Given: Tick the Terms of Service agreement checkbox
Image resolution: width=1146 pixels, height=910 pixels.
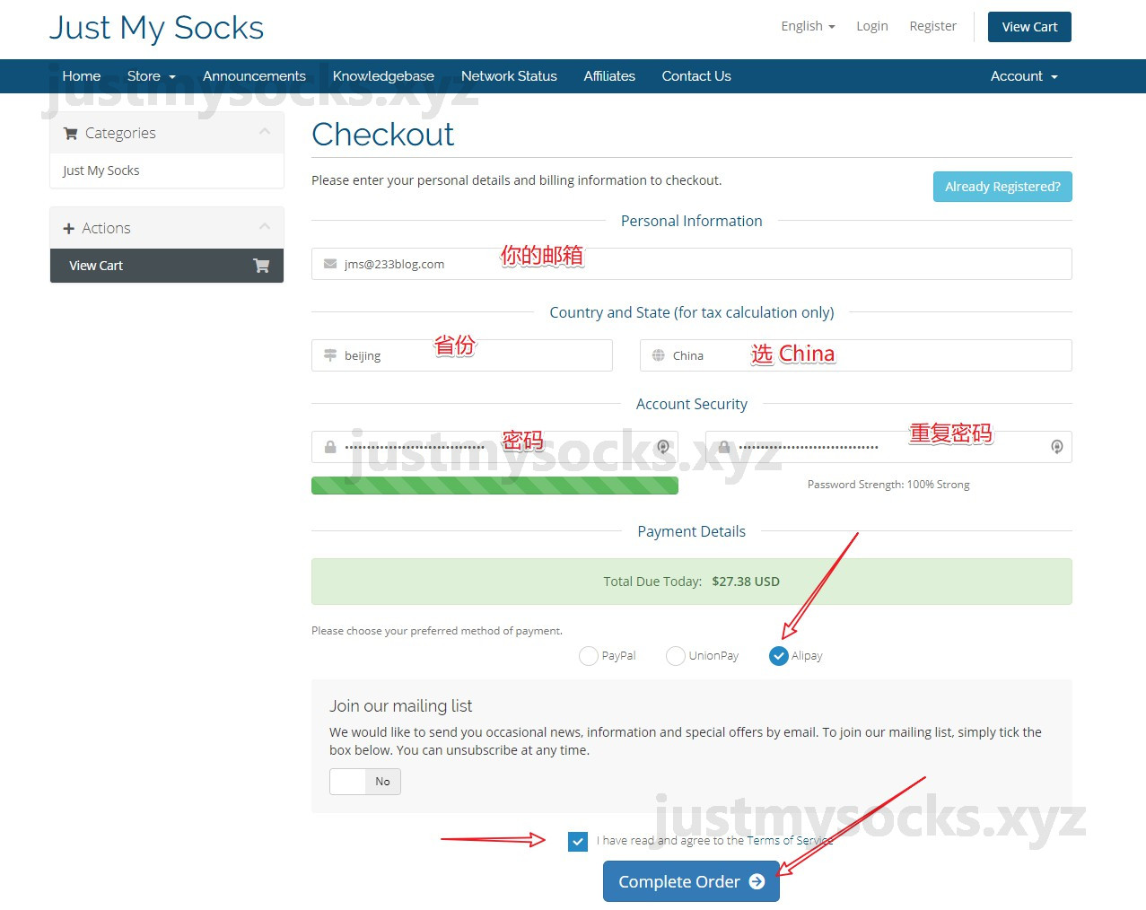Looking at the screenshot, I should pyautogui.click(x=578, y=842).
